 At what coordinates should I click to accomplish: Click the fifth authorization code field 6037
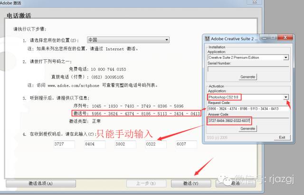186,144
